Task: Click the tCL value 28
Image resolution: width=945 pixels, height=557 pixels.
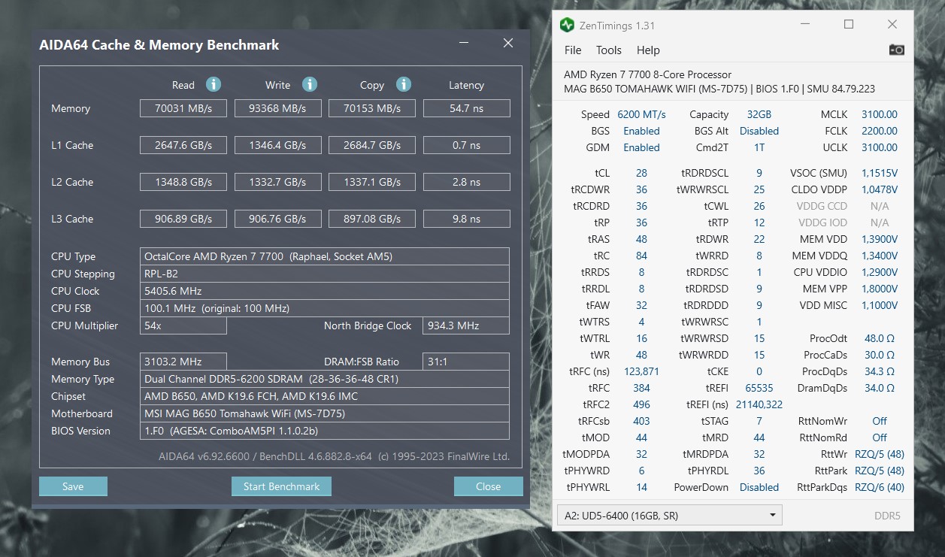Action: (641, 173)
